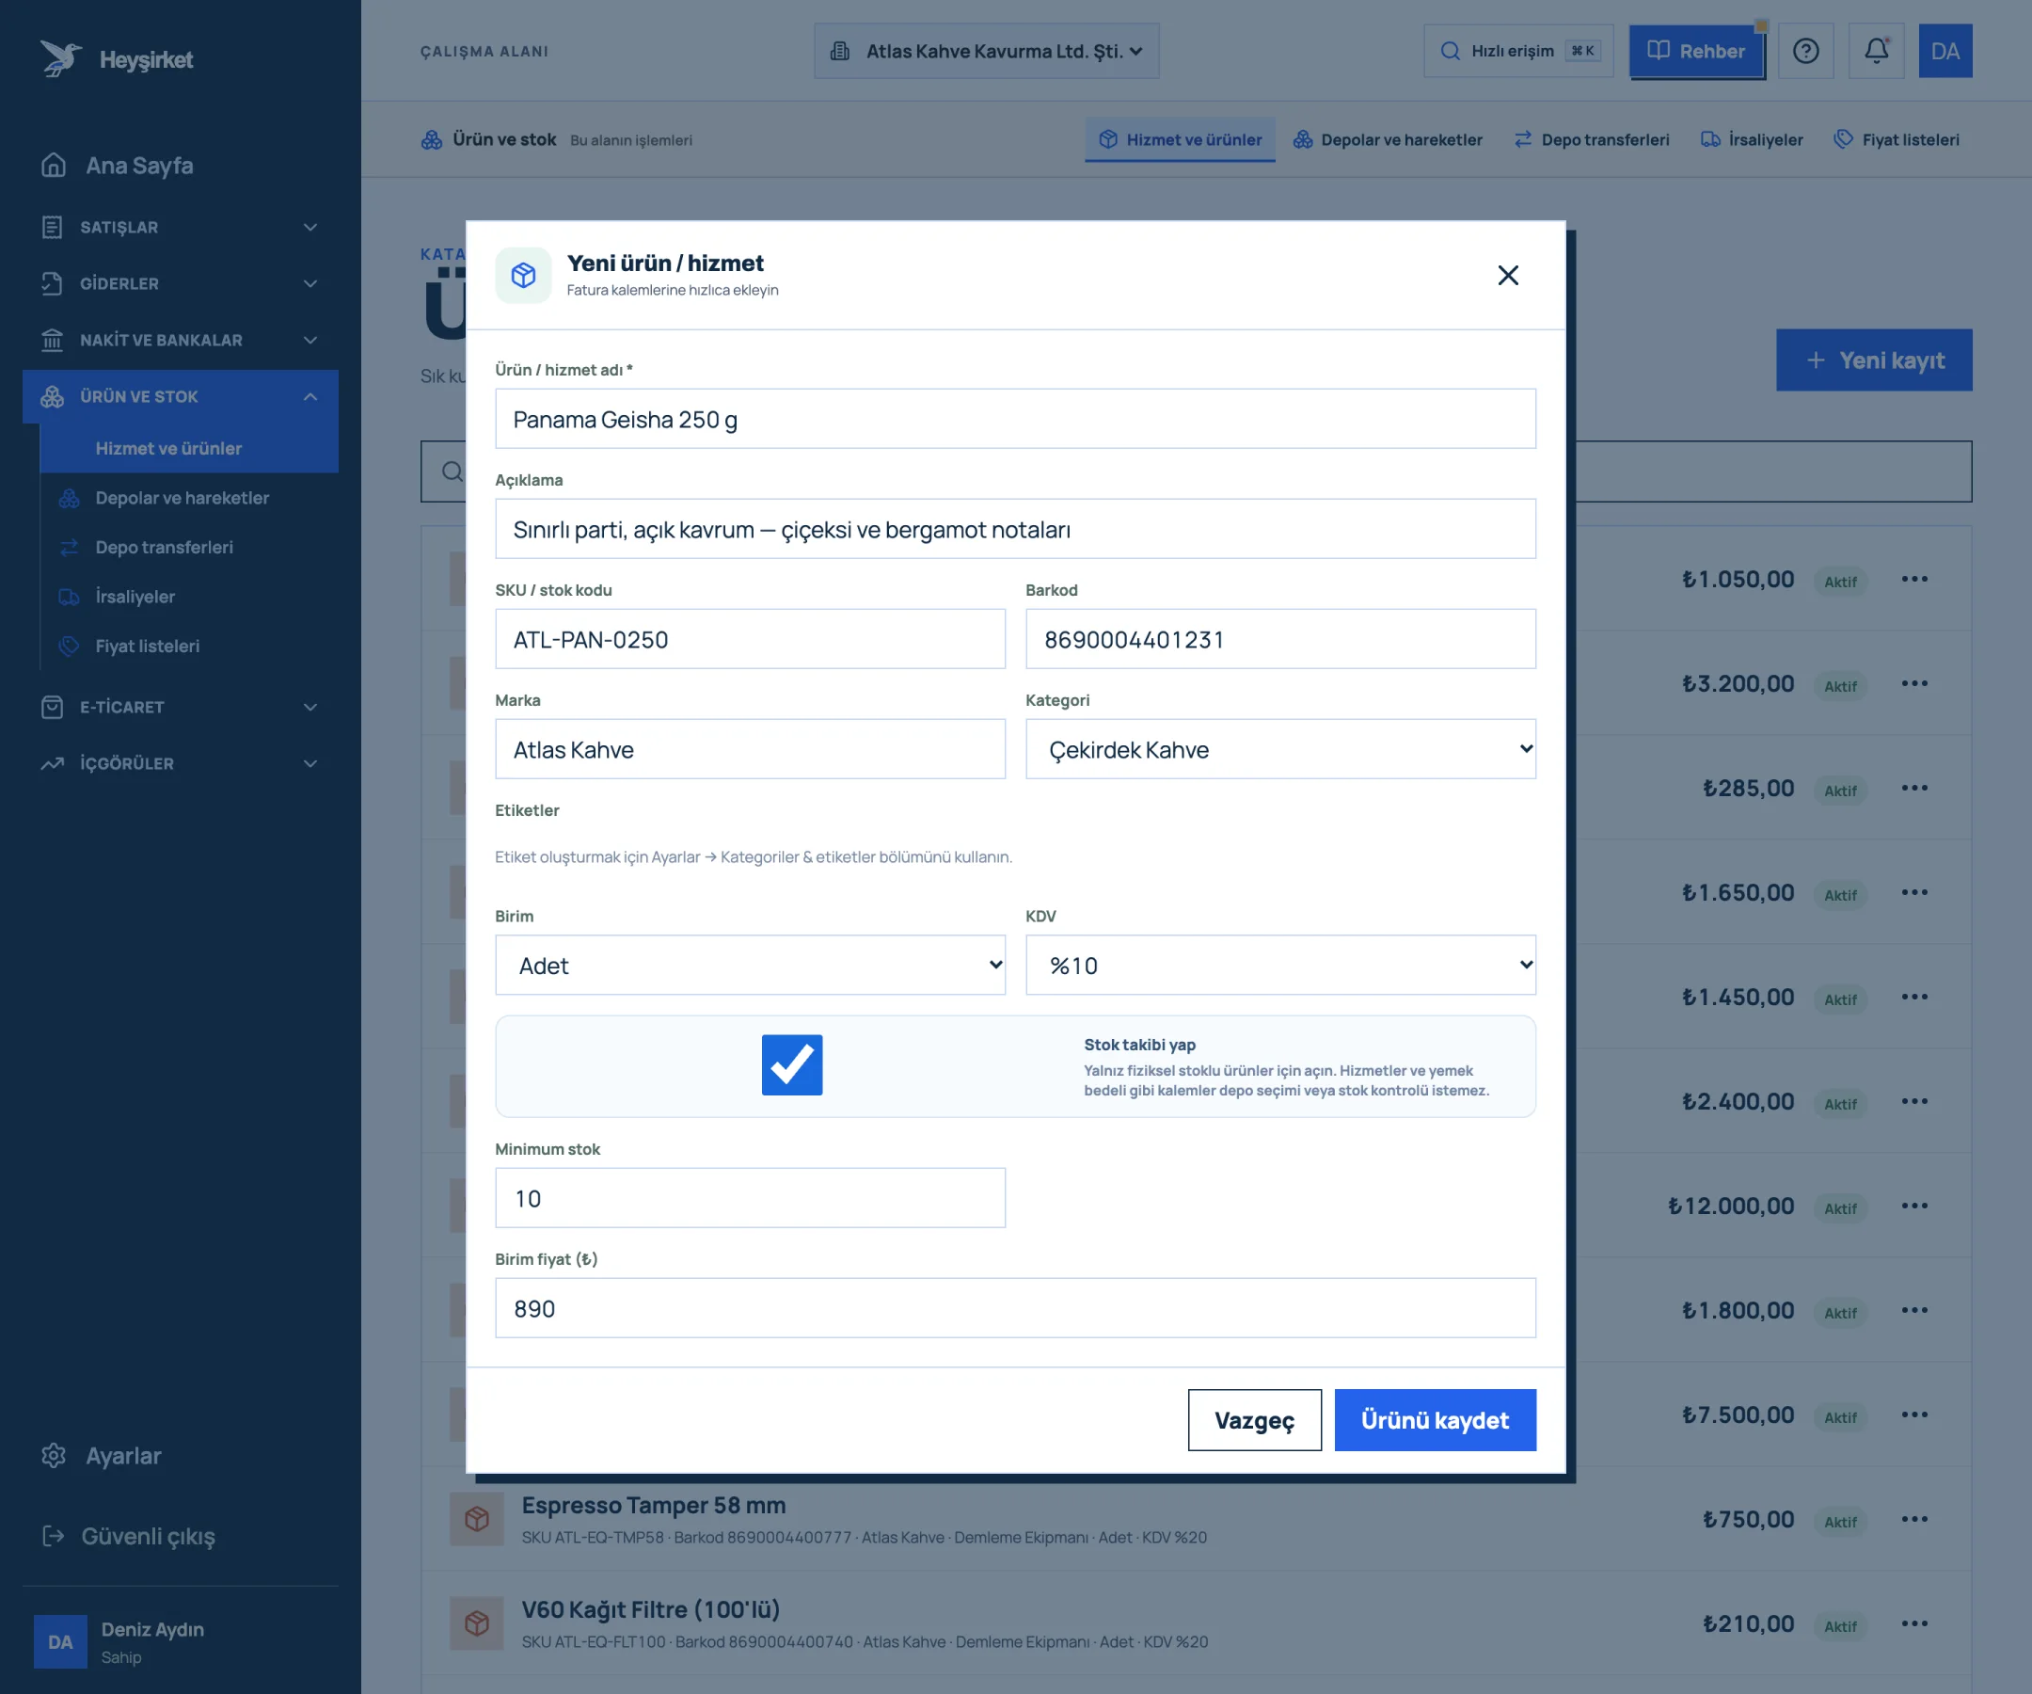The image size is (2032, 1694).
Task: Collapse the ÜRÜN VE STOK section
Action: (x=180, y=397)
